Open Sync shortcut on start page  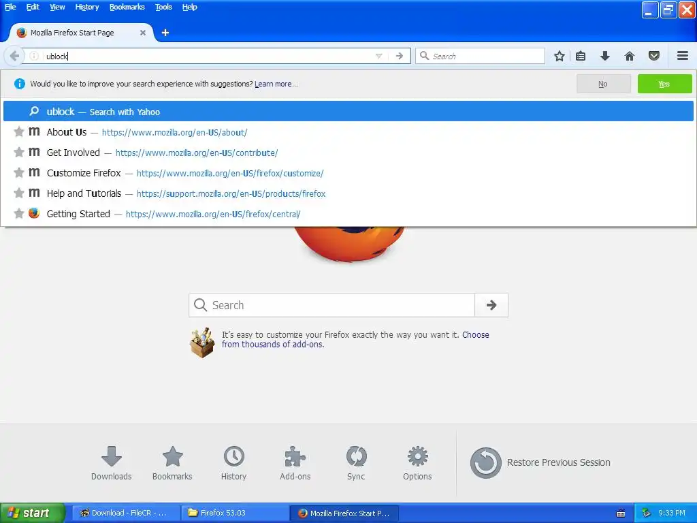(356, 463)
